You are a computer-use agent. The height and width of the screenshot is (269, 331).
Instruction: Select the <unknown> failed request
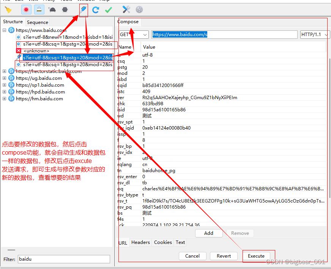click(36, 51)
